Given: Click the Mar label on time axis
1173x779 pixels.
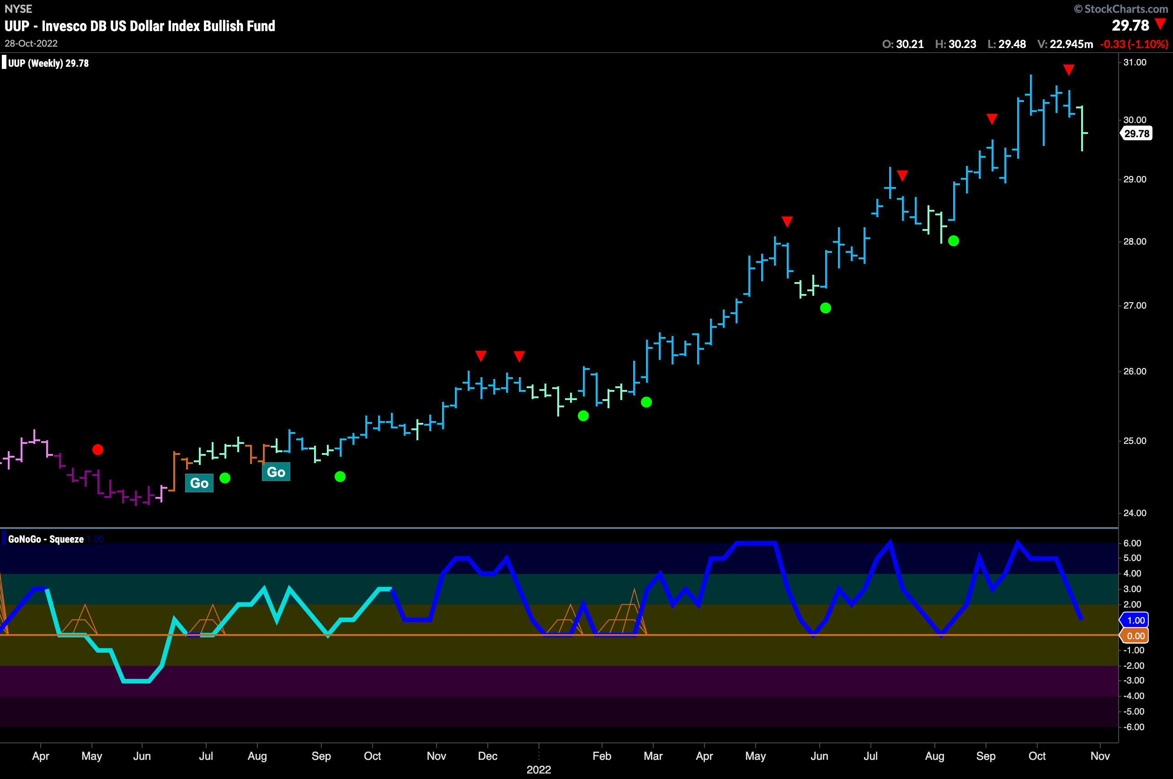Looking at the screenshot, I should coord(653,756).
